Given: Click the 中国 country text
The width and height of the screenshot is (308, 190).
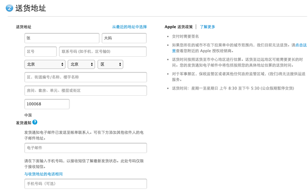Looking at the screenshot, I should pyautogui.click(x=28, y=115).
